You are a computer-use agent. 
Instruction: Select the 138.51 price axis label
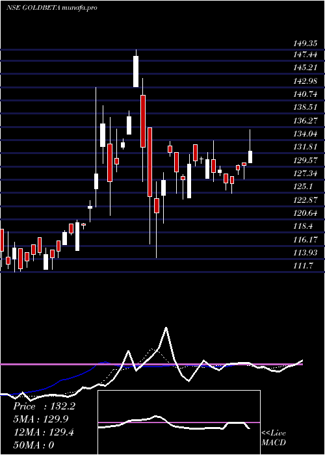[305, 107]
